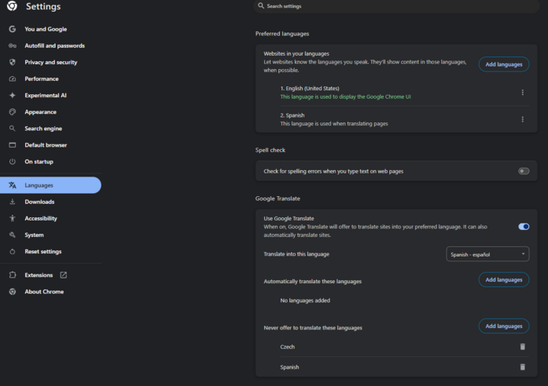Click the magnifier icon for Search engine
Image resolution: width=548 pixels, height=386 pixels.
pos(13,129)
